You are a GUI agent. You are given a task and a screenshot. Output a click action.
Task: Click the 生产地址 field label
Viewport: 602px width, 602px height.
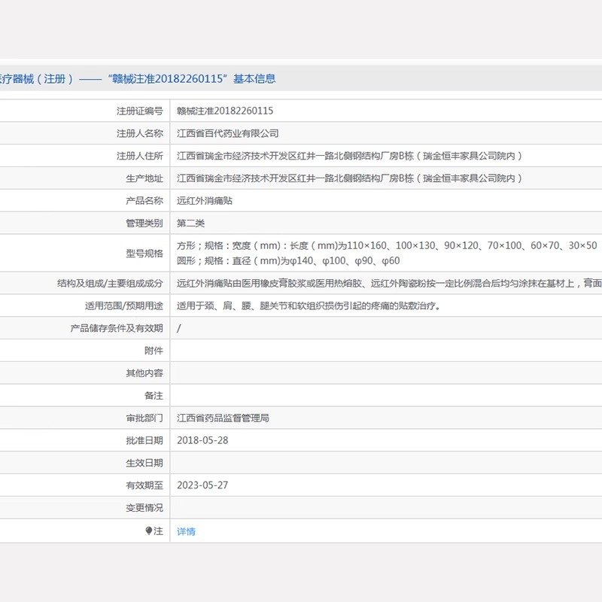coord(144,178)
